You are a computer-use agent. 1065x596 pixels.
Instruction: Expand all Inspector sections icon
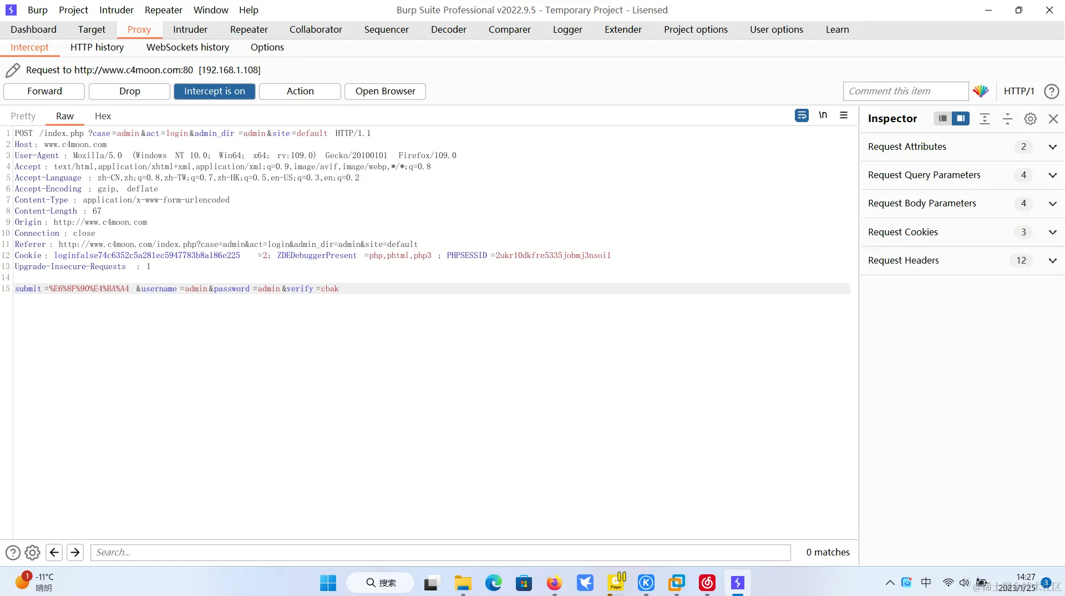point(985,118)
